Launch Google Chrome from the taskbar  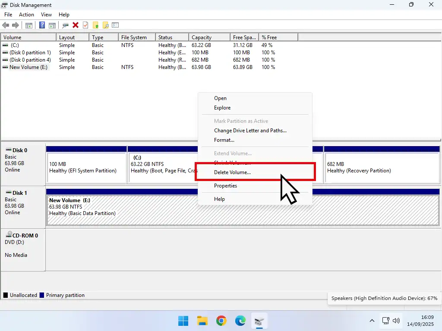click(x=221, y=321)
